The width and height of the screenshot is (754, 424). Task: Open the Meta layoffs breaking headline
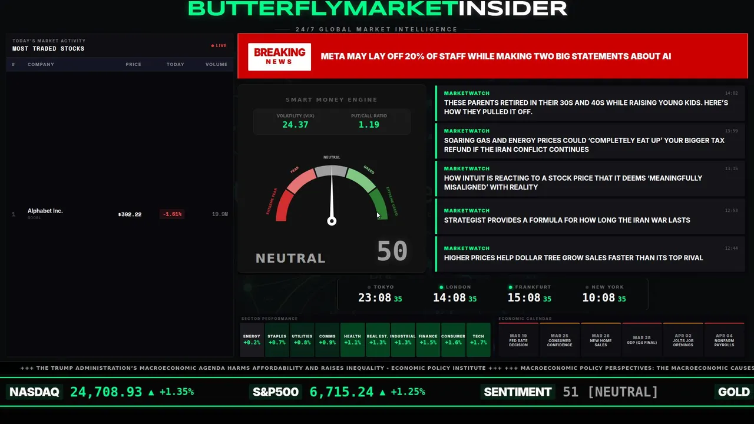495,57
